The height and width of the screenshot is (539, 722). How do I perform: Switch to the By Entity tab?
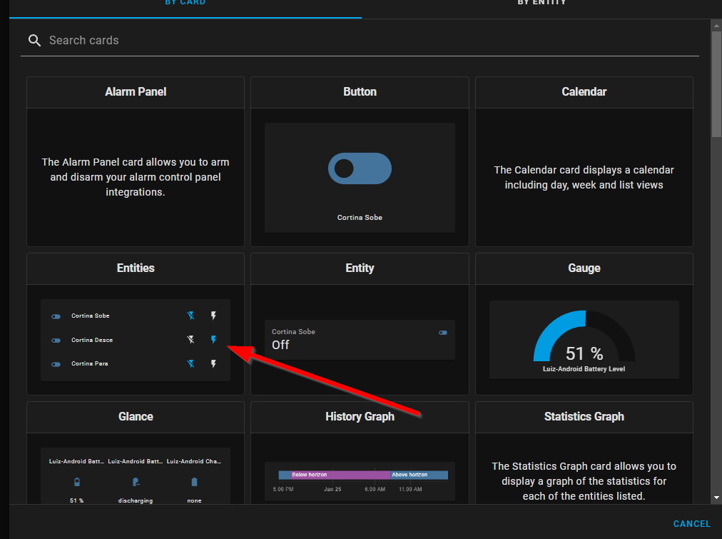click(x=541, y=4)
